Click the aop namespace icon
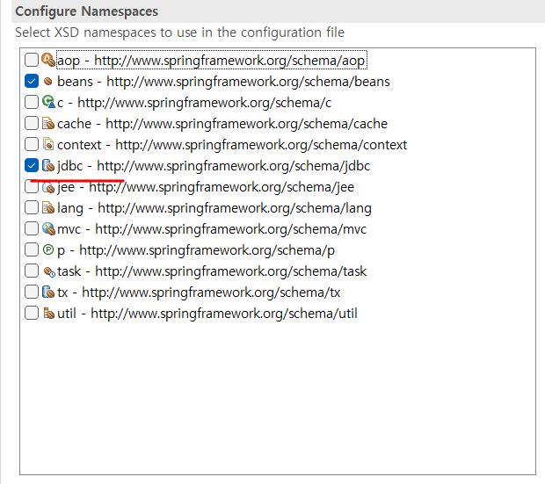Screen dimensions: 545x484 48,60
